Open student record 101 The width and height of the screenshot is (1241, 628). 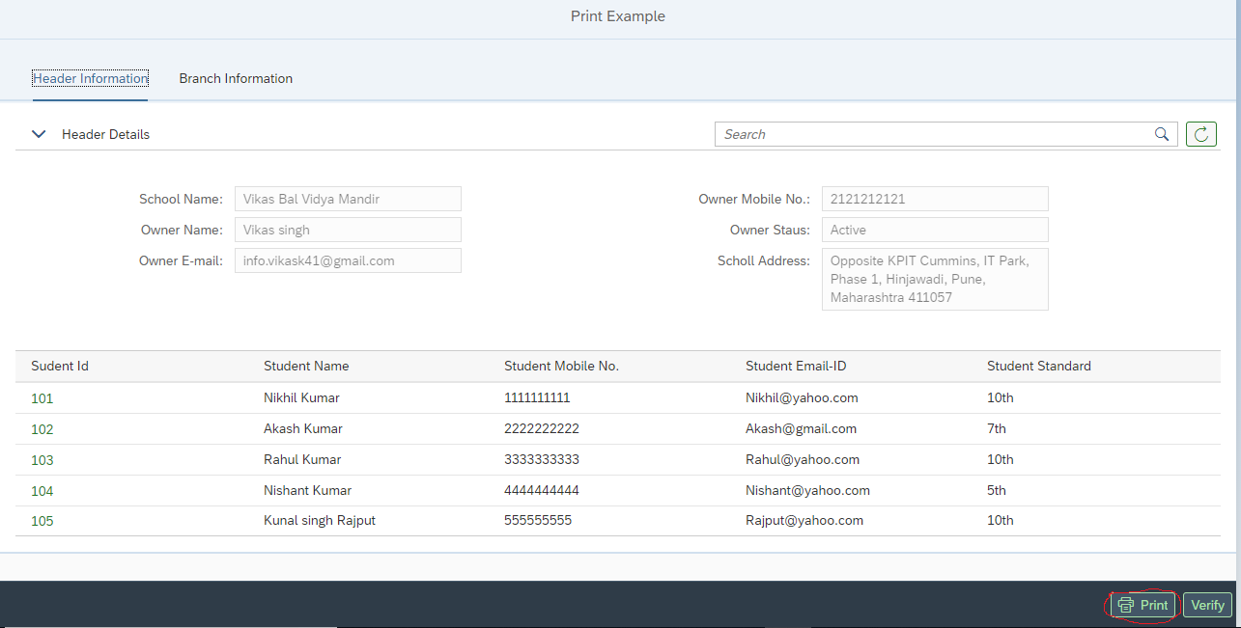[42, 397]
